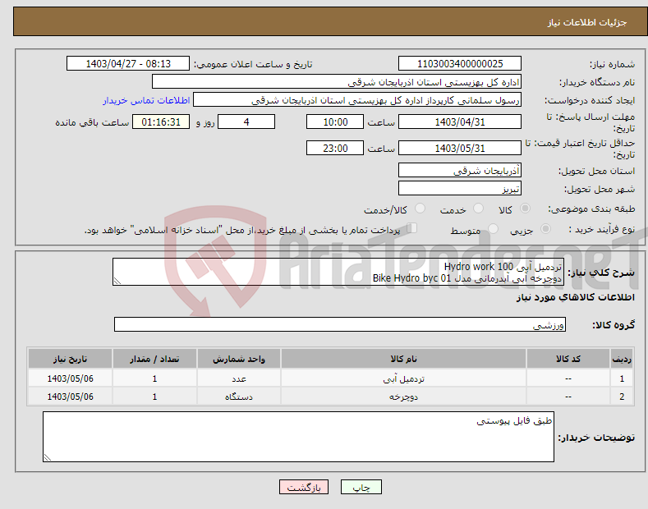Click the remaining time field 01:16:31

pyautogui.click(x=161, y=122)
